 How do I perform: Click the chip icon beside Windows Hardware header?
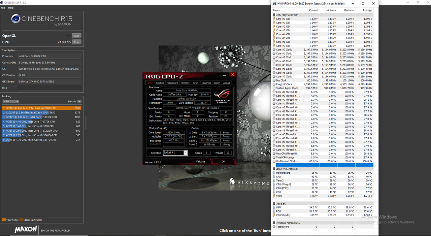(x=274, y=223)
